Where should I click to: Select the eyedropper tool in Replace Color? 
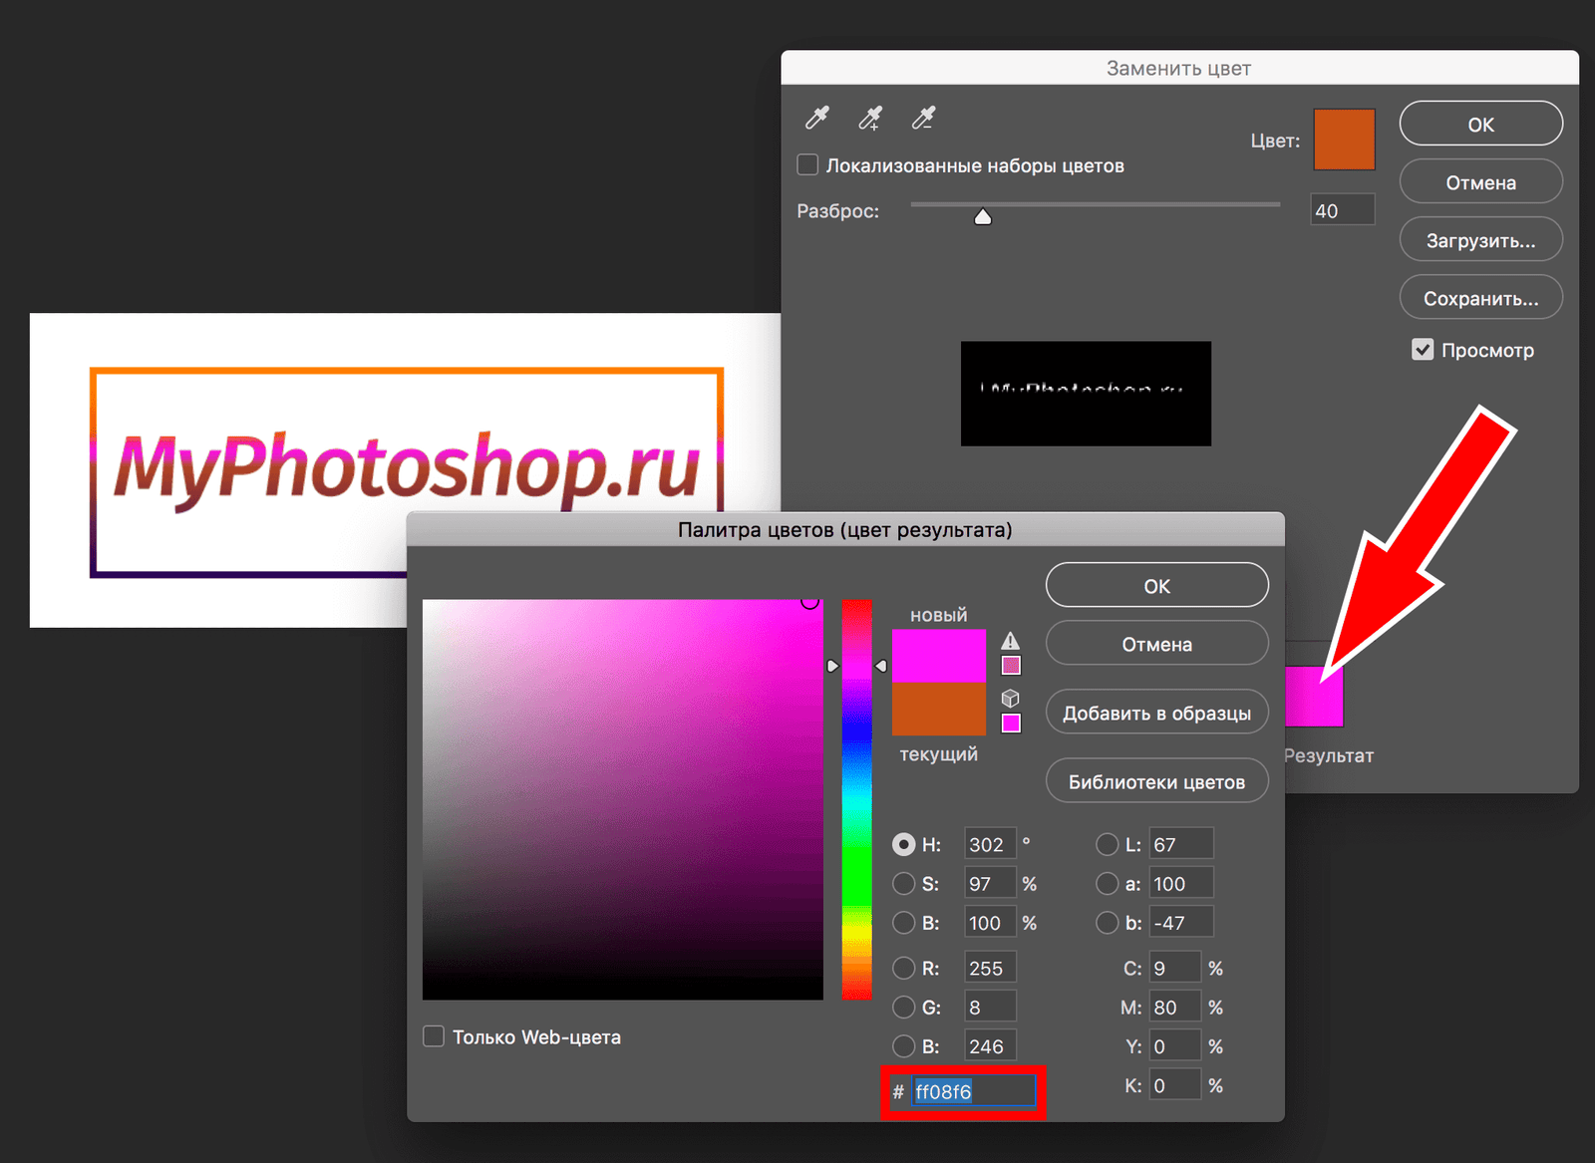coord(817,119)
